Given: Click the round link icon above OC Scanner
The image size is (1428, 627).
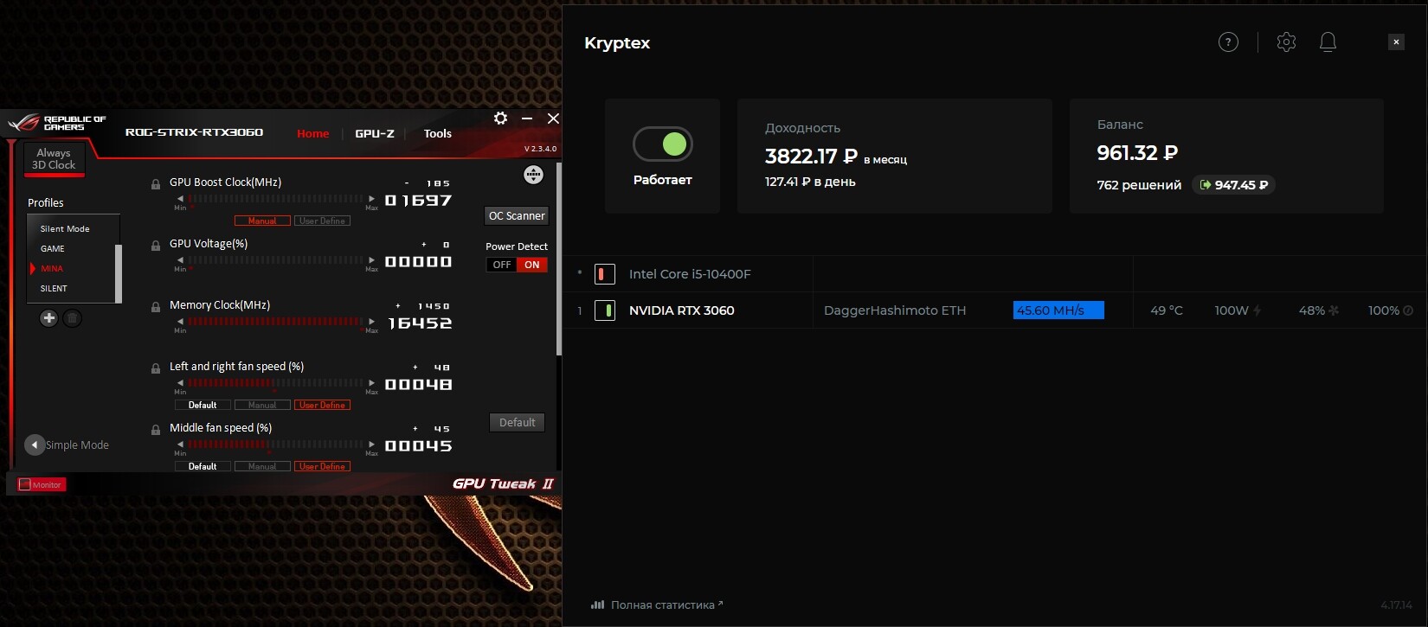Looking at the screenshot, I should point(533,175).
